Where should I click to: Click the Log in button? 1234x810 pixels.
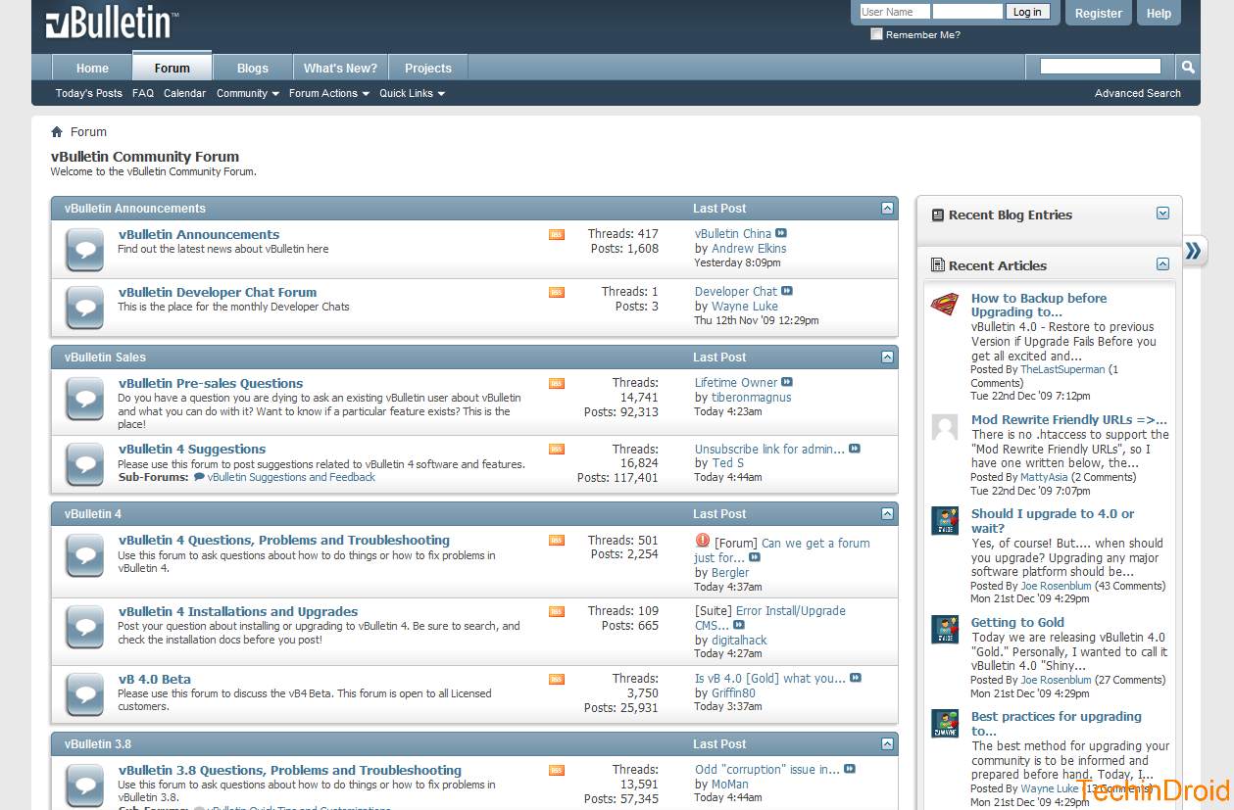pyautogui.click(x=1027, y=12)
